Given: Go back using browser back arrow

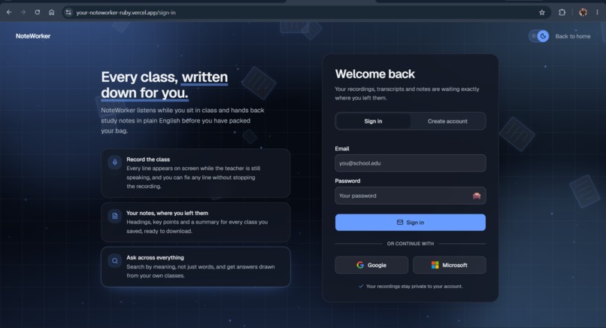Looking at the screenshot, I should (x=9, y=12).
